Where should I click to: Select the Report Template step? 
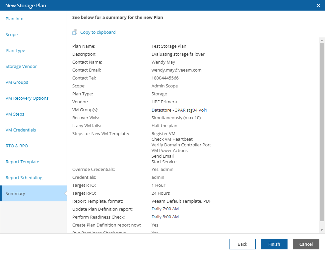tap(23, 162)
